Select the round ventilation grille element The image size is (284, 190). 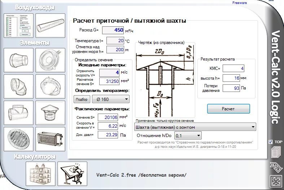point(19,139)
